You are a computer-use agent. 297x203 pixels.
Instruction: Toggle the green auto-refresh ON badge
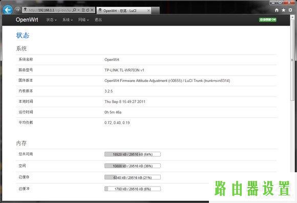268,19
